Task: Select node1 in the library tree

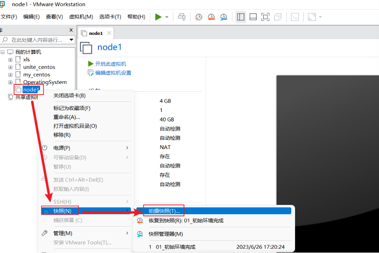Action: 31,89
